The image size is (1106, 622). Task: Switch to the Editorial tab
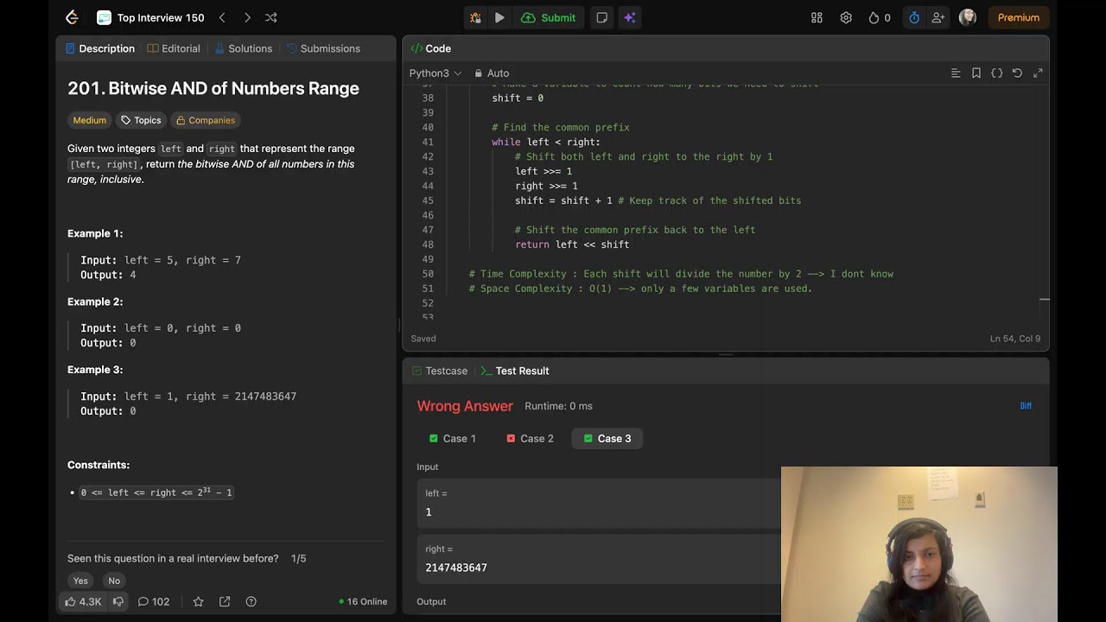pos(174,48)
